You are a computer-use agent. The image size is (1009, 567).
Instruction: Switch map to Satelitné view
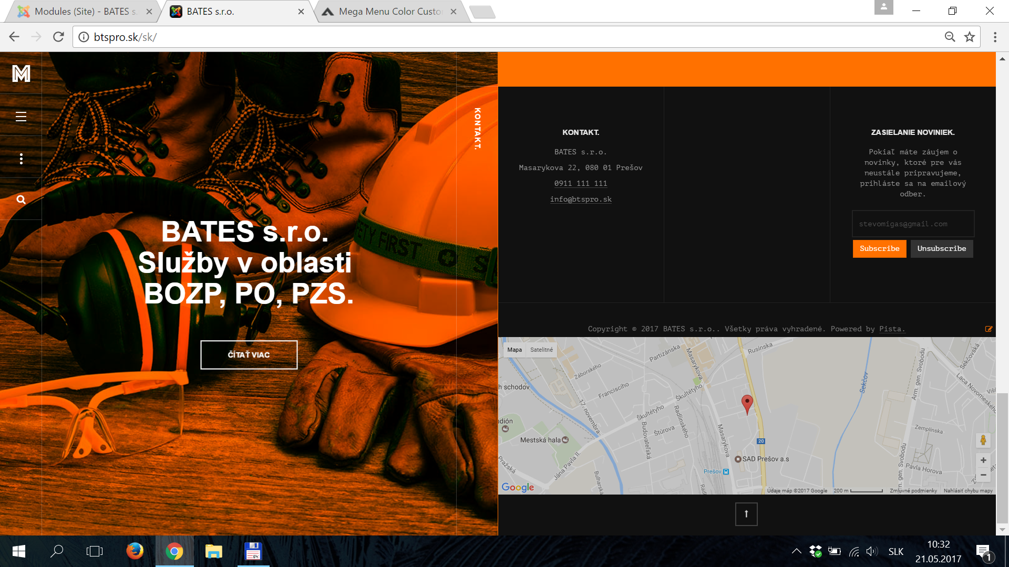coord(541,350)
